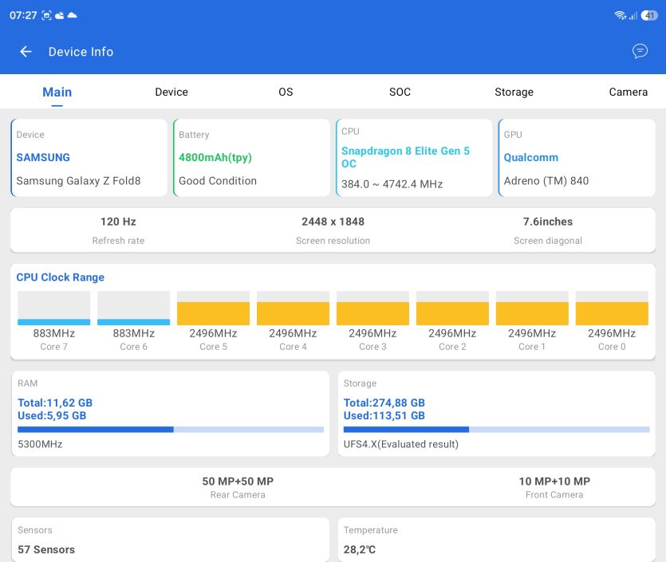Open the Samsung Galaxy Z Fold8 device card
This screenshot has height=562, width=666.
click(89, 158)
